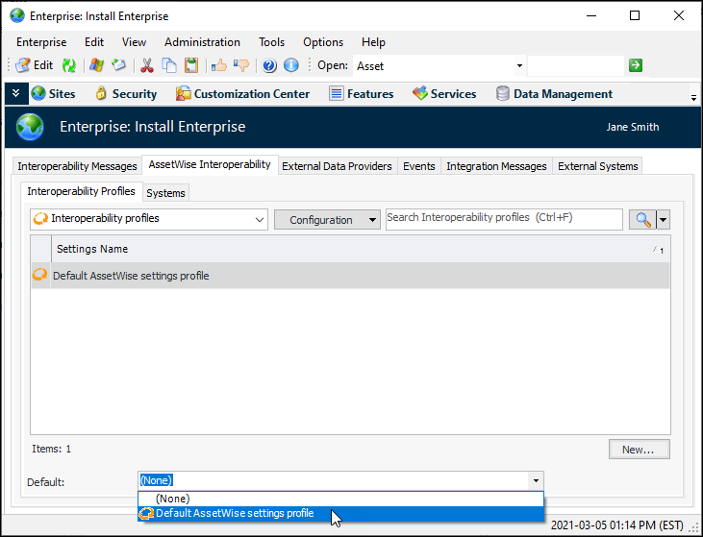The image size is (703, 537).
Task: Click the Copy pages icon
Action: tap(169, 65)
